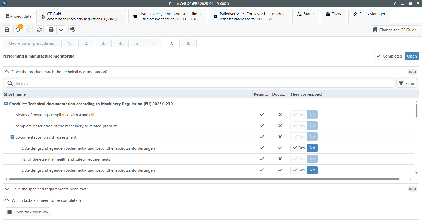Click the Change the CE Guide button
This screenshot has width=422, height=222.
[395, 30]
